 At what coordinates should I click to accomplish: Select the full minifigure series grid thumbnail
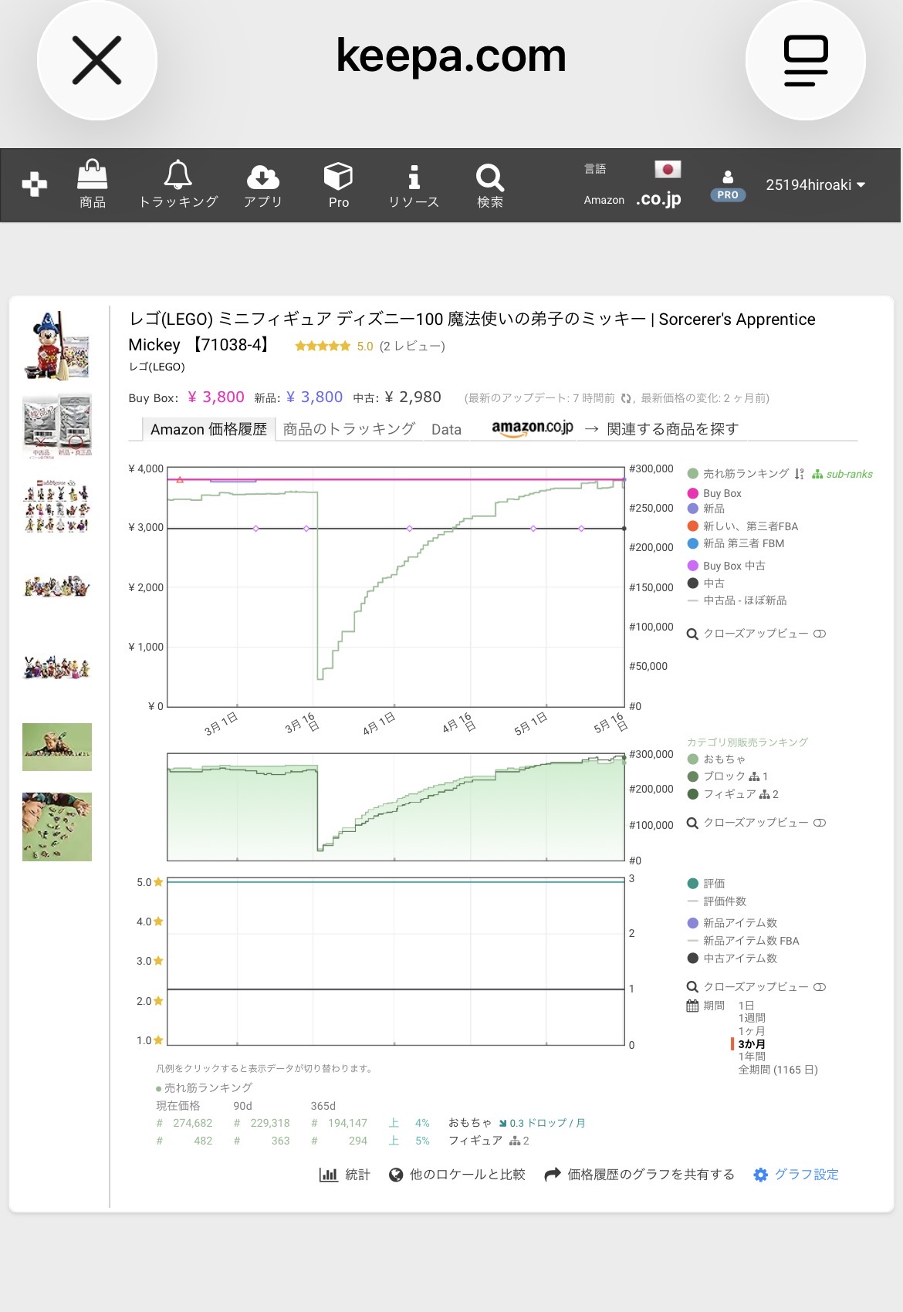click(57, 506)
